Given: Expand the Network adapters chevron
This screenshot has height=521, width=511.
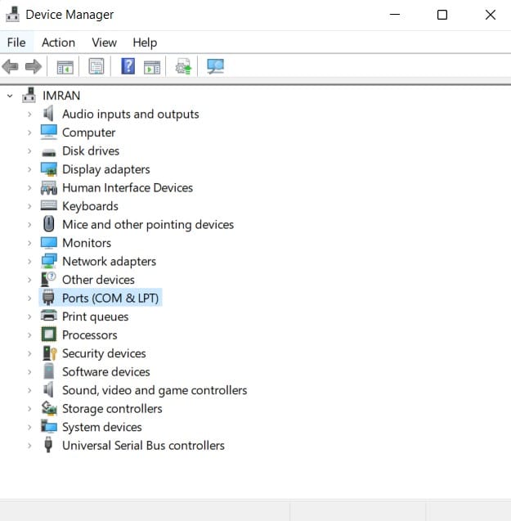Looking at the screenshot, I should (29, 262).
